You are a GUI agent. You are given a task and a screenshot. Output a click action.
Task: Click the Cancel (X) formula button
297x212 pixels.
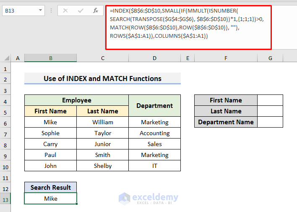point(65,10)
